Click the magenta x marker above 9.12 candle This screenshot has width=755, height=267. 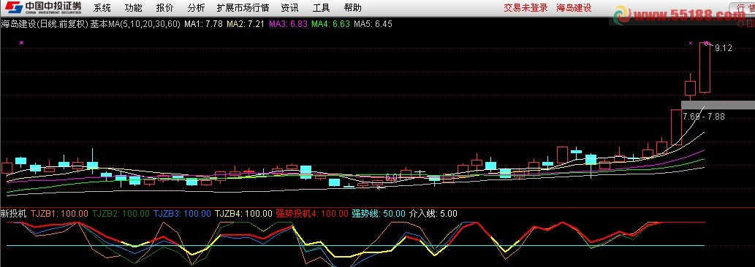click(706, 43)
